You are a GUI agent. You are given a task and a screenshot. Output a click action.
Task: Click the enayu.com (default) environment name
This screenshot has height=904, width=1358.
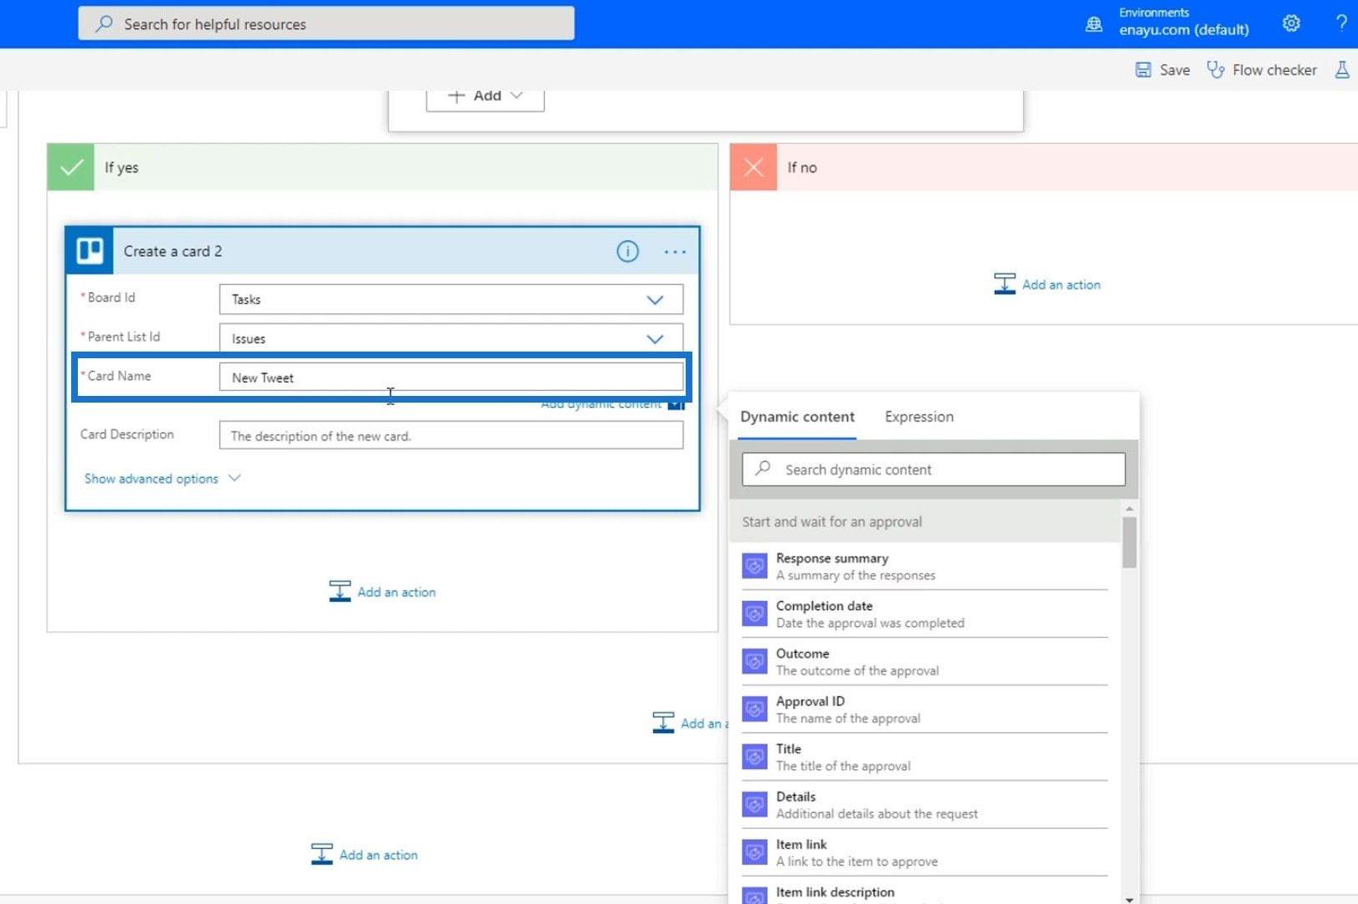point(1184,30)
